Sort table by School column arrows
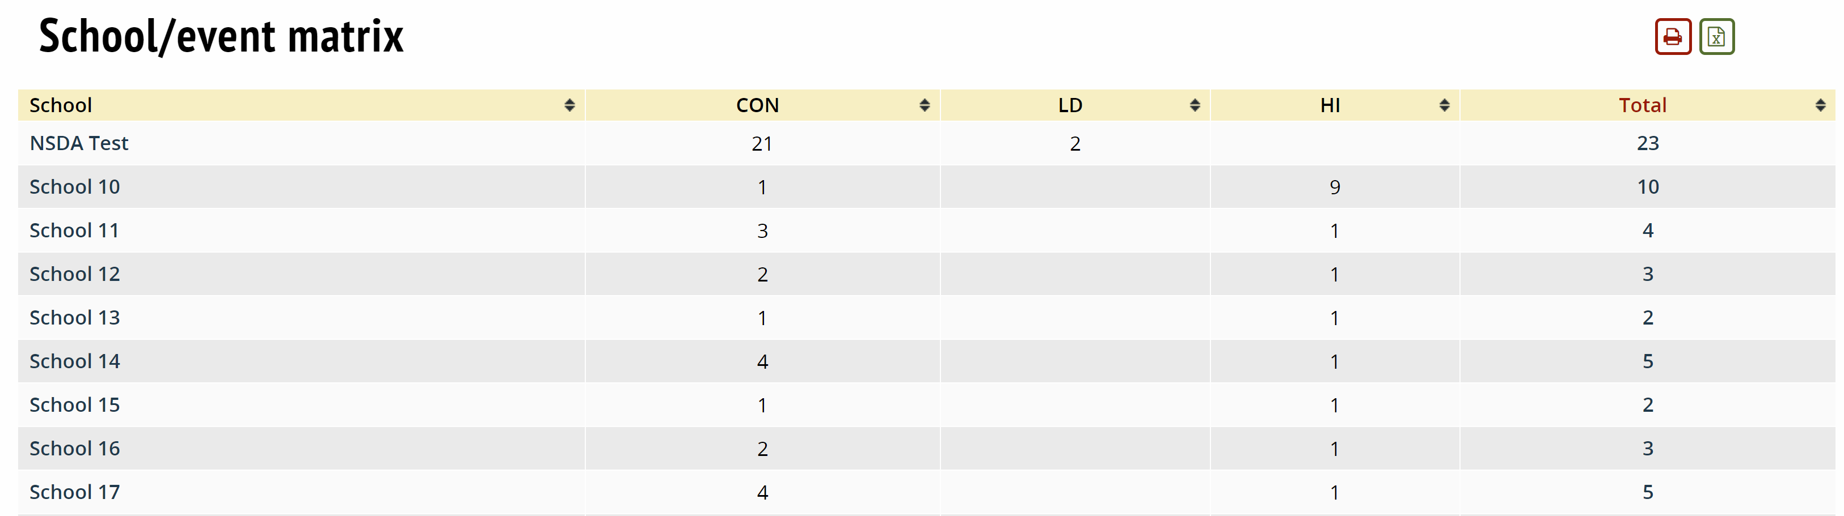Screen dimensions: 1844x516 pyautogui.click(x=569, y=106)
